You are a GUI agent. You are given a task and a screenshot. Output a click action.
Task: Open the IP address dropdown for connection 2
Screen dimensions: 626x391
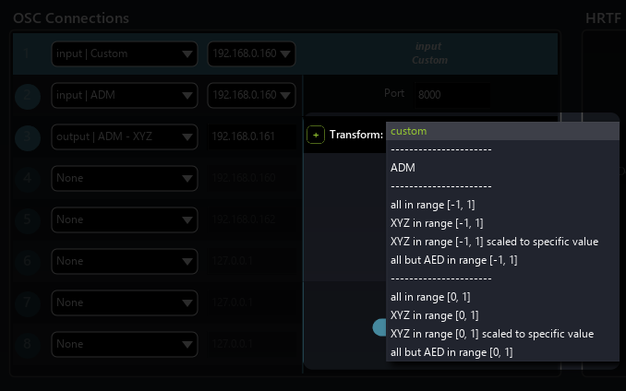(251, 95)
